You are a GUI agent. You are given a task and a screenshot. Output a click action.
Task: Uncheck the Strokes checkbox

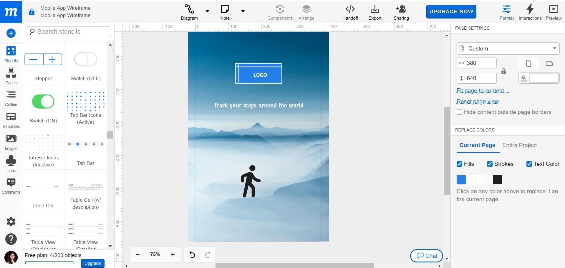click(490, 164)
